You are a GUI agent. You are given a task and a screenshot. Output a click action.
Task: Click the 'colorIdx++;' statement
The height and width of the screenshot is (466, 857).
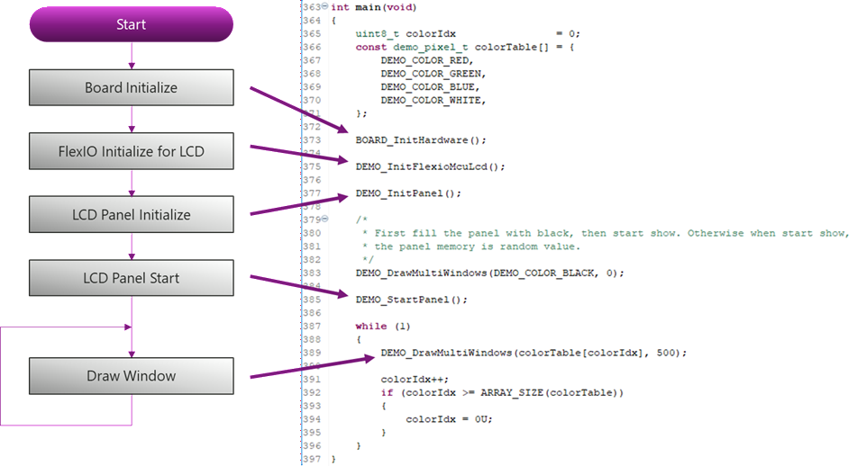click(x=415, y=380)
